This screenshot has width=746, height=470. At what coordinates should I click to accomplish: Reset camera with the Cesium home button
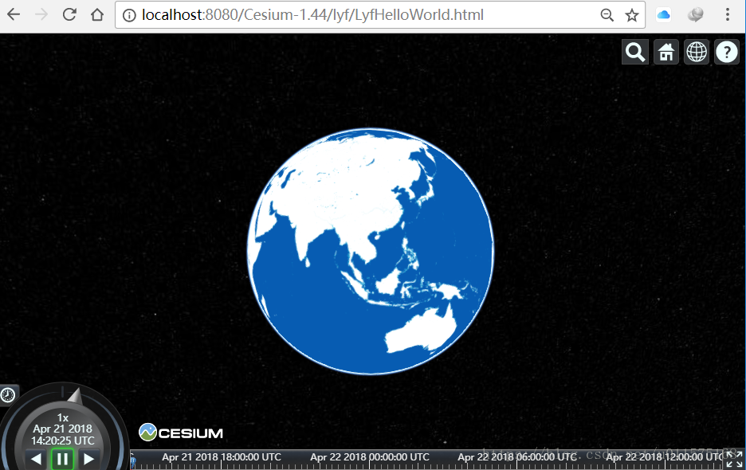click(666, 52)
